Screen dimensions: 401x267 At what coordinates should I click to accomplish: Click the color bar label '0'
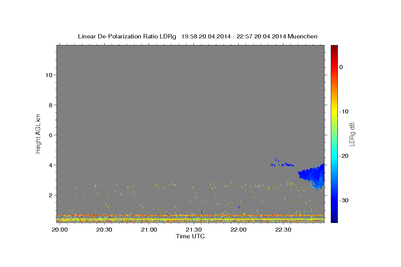coord(341,67)
